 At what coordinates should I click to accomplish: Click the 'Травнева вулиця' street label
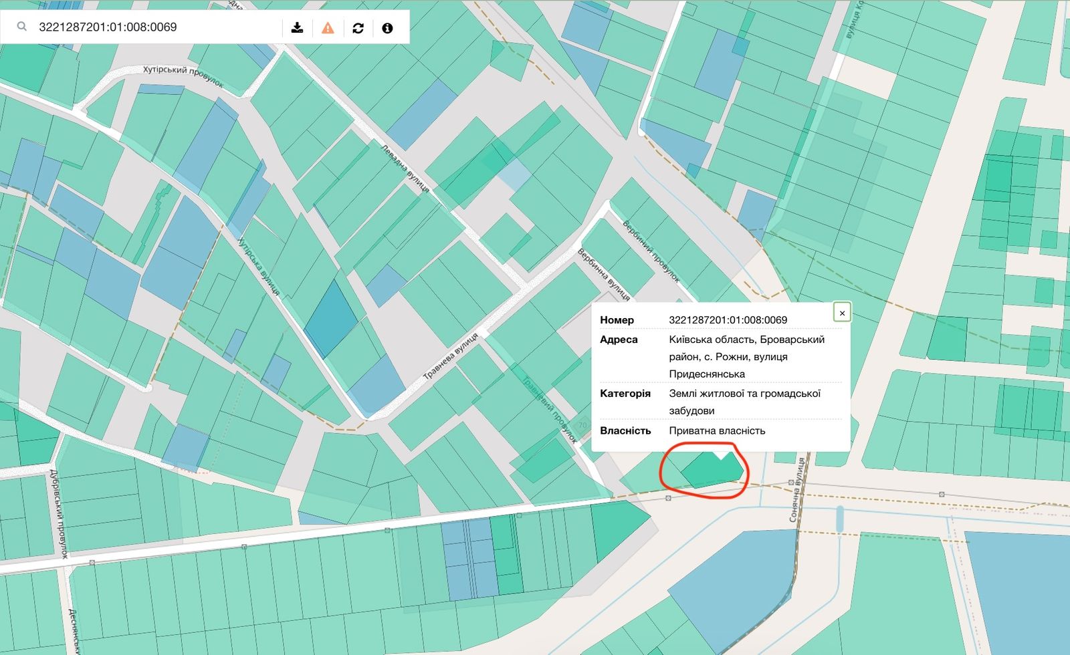click(x=450, y=357)
